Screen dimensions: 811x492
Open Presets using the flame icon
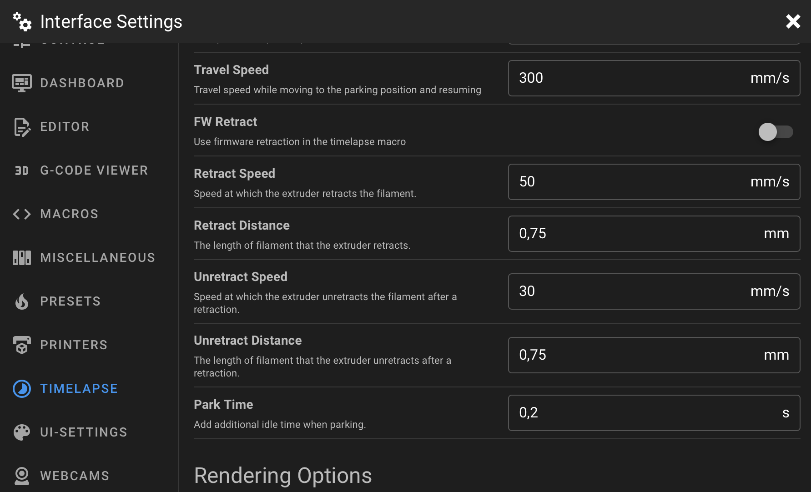point(21,301)
